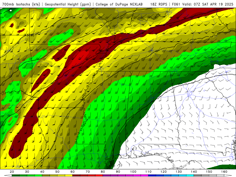Click the 50 label on the color scale
236x177 pixels.
tap(57, 172)
